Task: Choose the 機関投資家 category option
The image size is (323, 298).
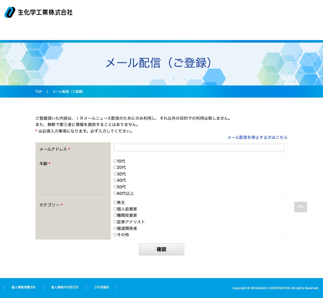Action: [115, 215]
